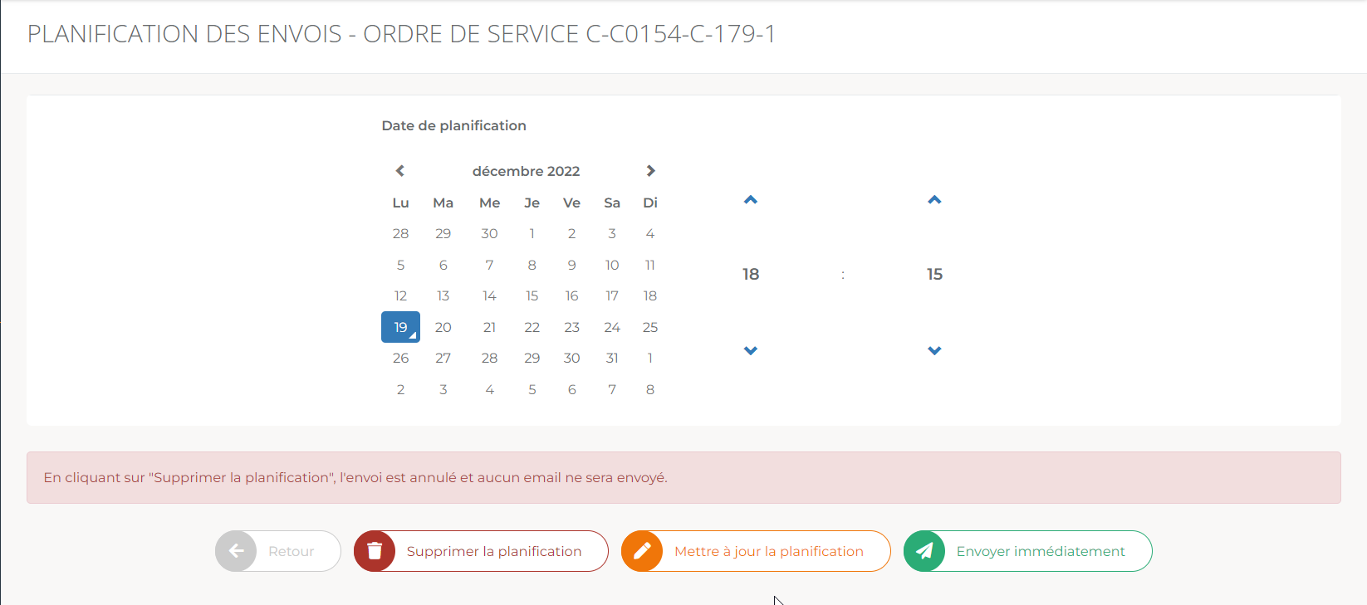Image resolution: width=1367 pixels, height=605 pixels.
Task: Decrease the minutes value below 15
Action: click(934, 350)
